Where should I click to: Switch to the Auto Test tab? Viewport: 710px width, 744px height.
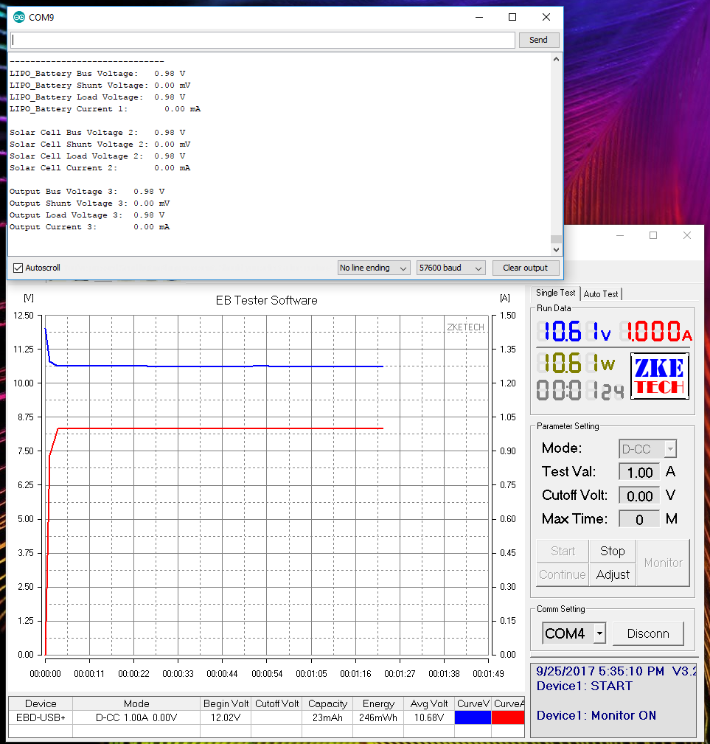tap(601, 294)
